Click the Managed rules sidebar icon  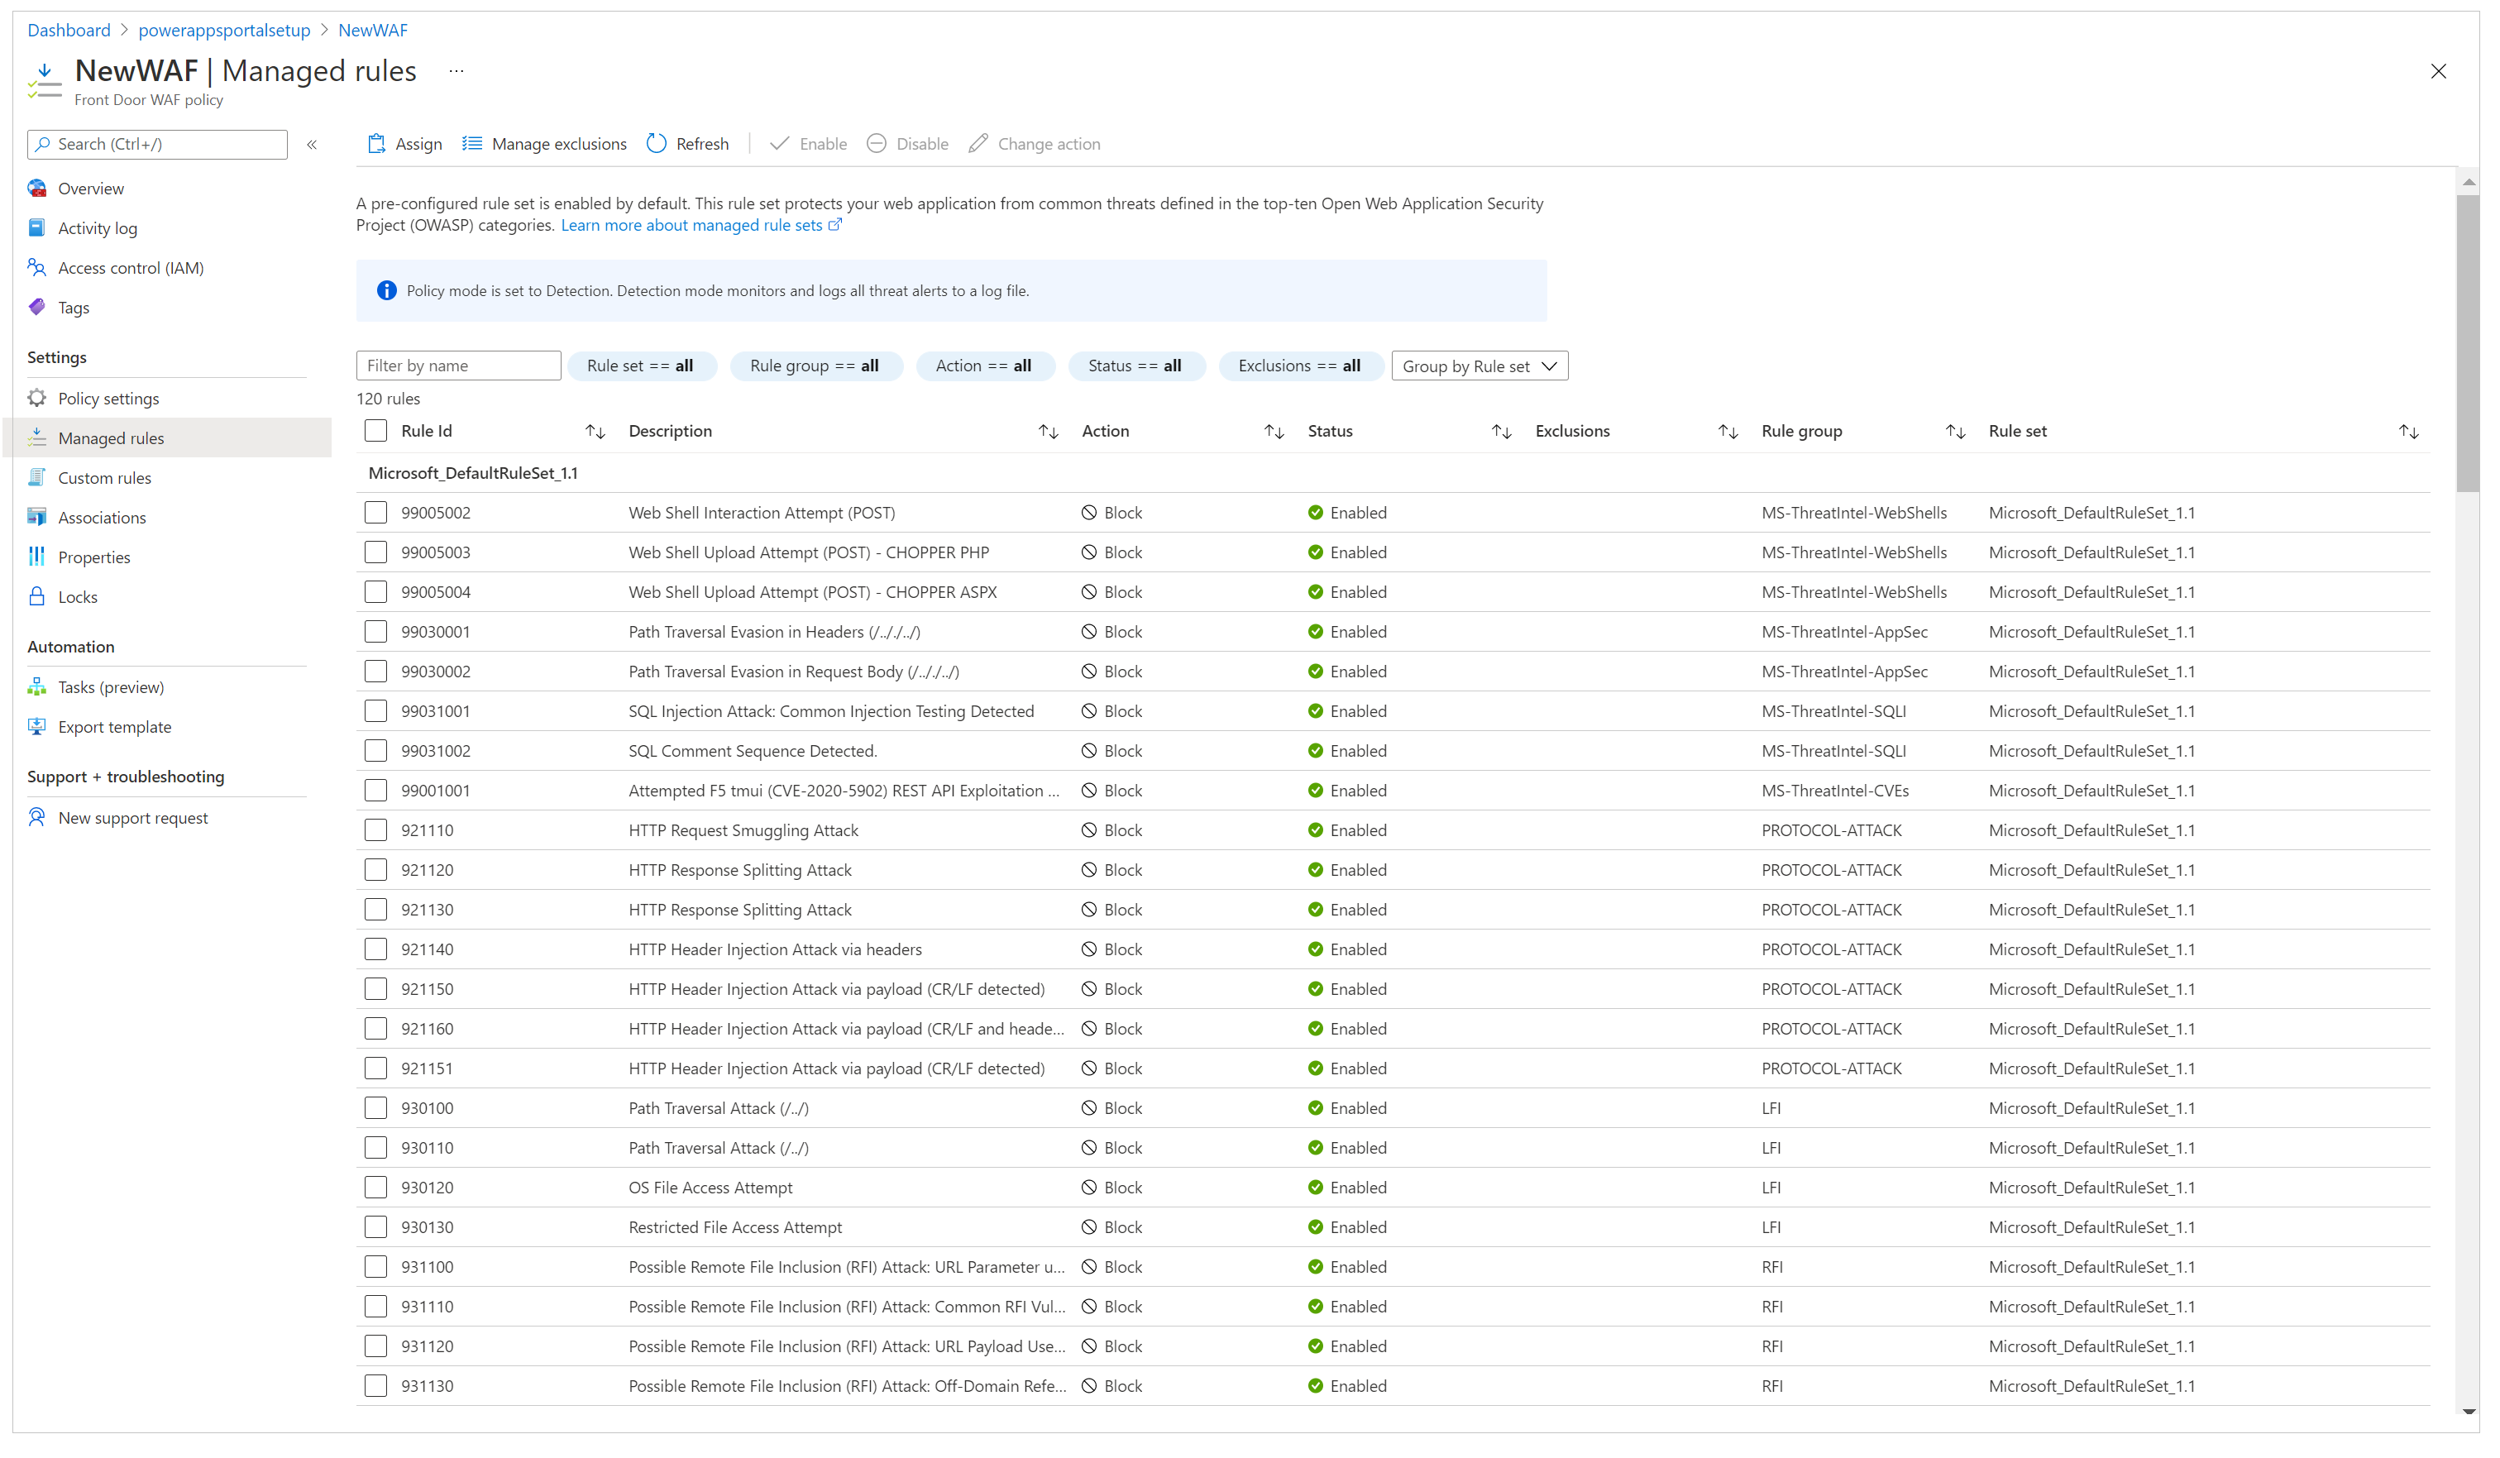(x=36, y=437)
